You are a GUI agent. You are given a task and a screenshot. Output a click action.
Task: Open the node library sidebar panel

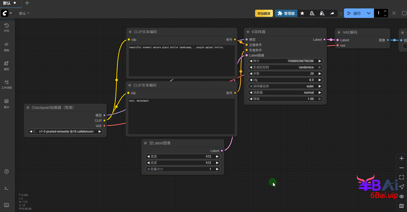(x=7, y=46)
